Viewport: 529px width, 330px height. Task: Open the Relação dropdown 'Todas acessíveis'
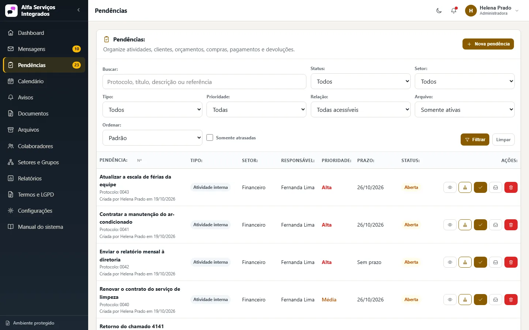[x=361, y=110]
